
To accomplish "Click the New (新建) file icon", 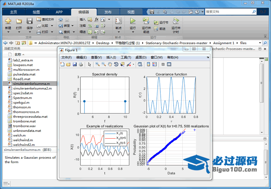I will (8, 21).
